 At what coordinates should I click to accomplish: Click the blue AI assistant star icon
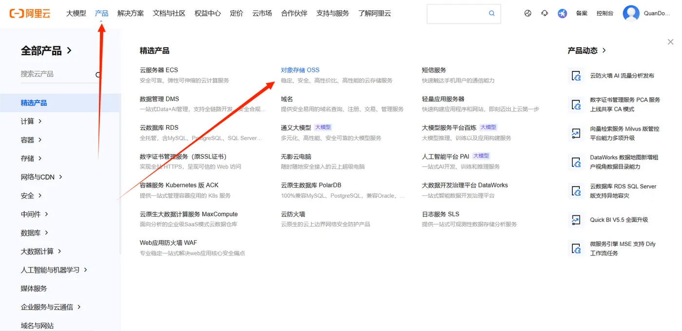[562, 14]
